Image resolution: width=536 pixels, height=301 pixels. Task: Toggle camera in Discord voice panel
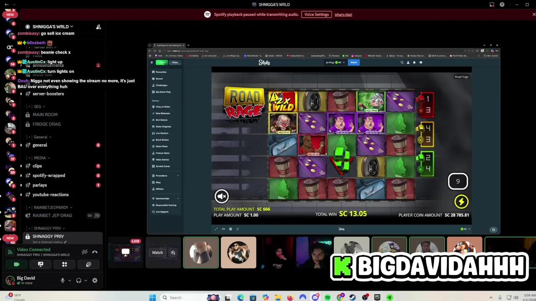pos(16,264)
